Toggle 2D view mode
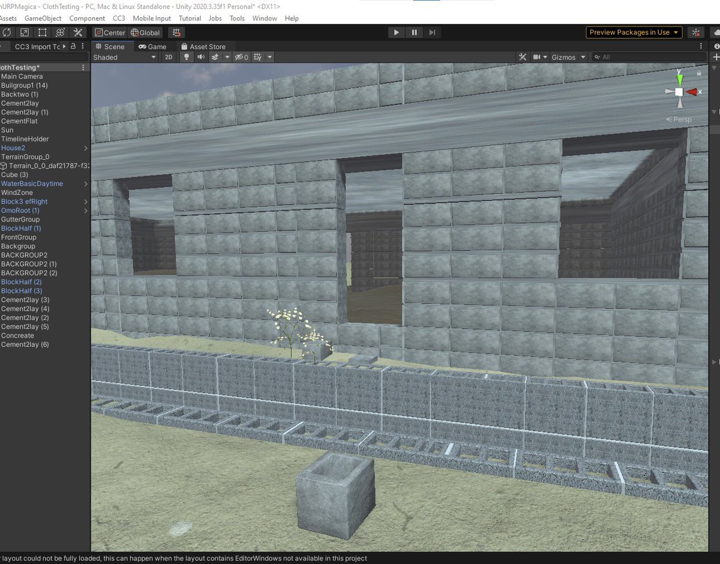 click(169, 57)
